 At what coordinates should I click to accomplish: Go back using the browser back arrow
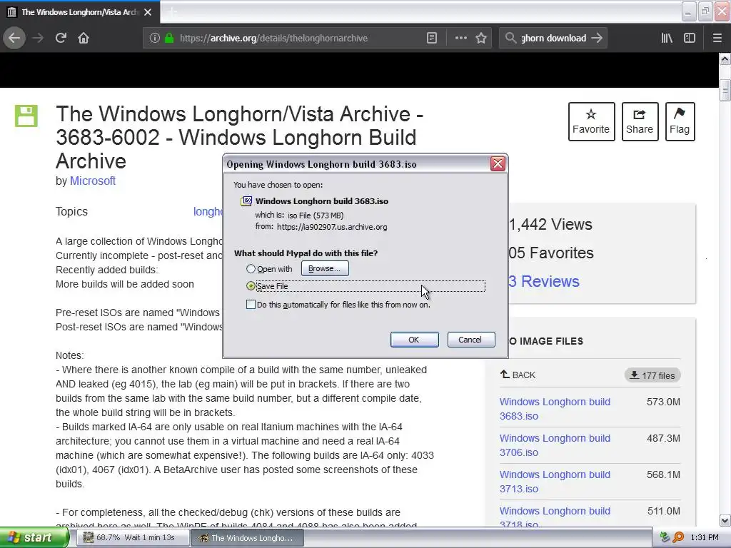coord(14,39)
